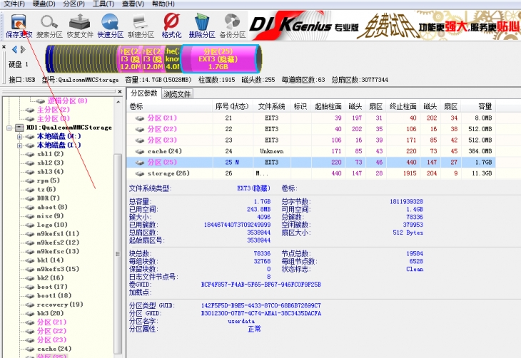Sort by 序号(状态) column header
The image size is (521, 358).
click(232, 106)
